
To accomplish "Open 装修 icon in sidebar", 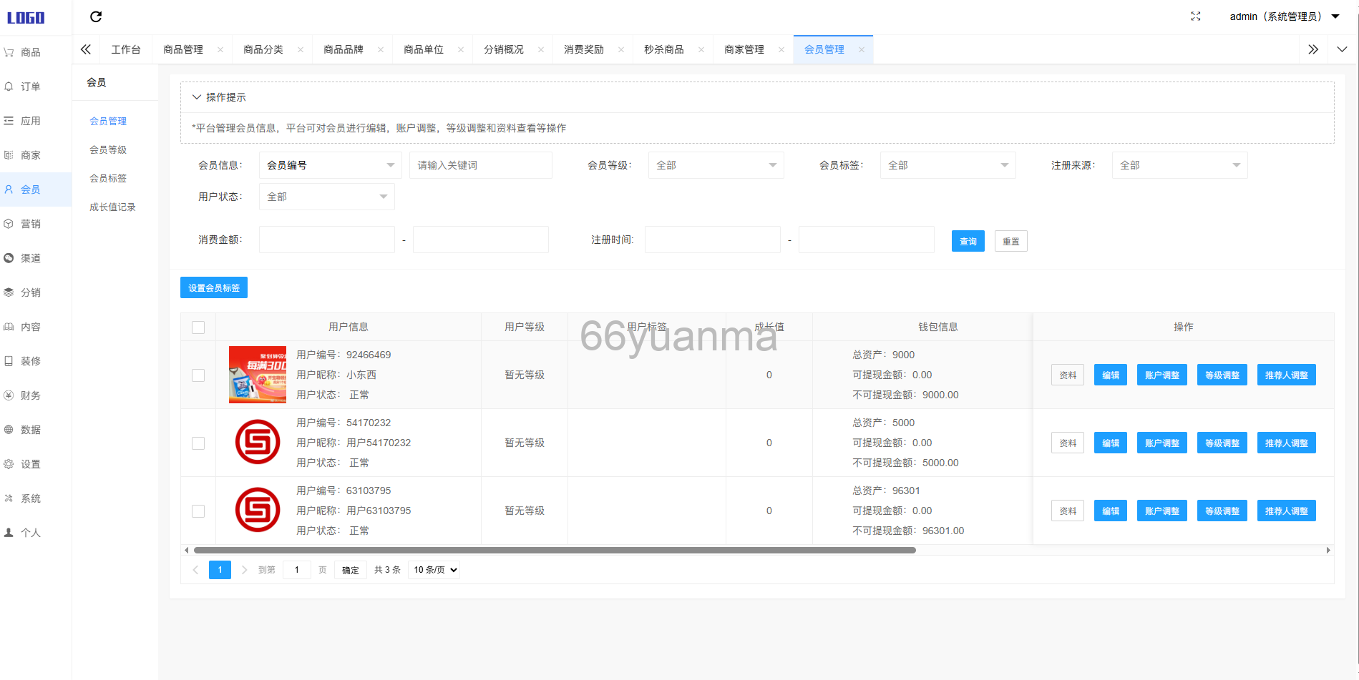I will [9, 361].
